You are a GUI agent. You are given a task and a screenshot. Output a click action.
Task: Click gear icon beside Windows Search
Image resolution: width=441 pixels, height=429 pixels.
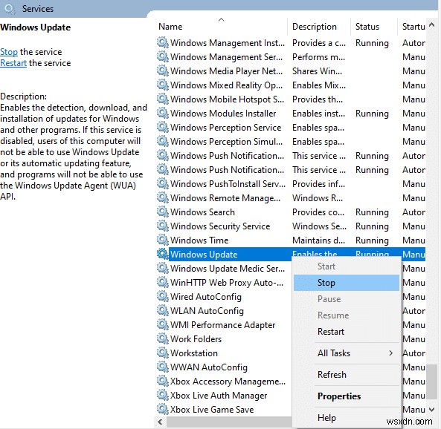163,212
